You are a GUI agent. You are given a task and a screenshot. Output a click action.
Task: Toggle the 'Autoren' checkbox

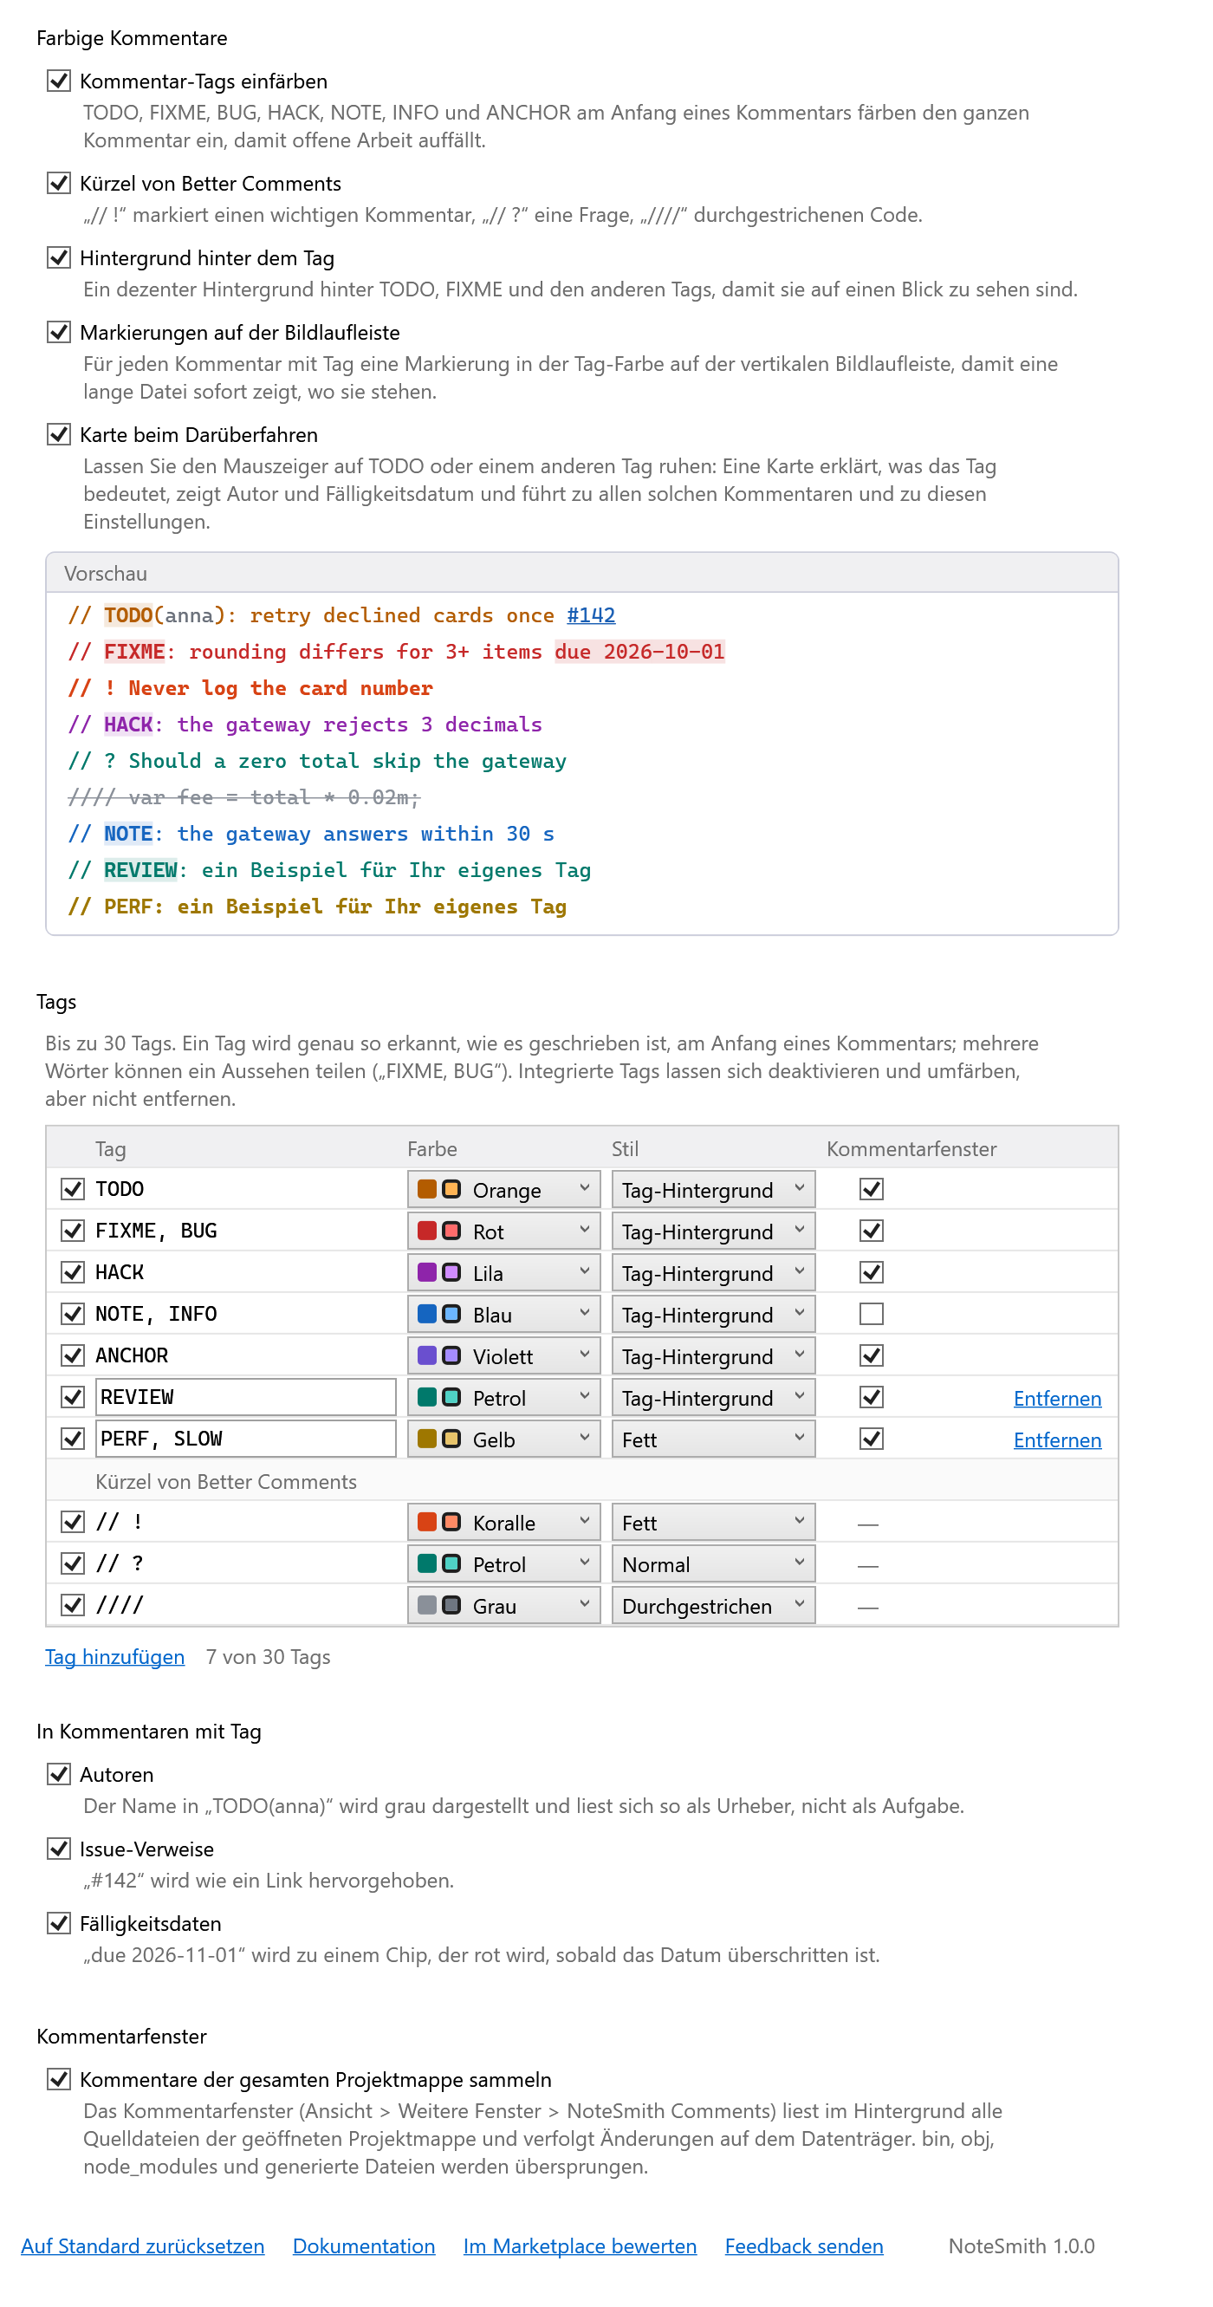tap(59, 1774)
